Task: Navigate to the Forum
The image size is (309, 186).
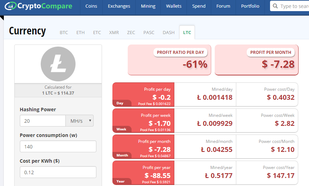Action: pos(223,6)
